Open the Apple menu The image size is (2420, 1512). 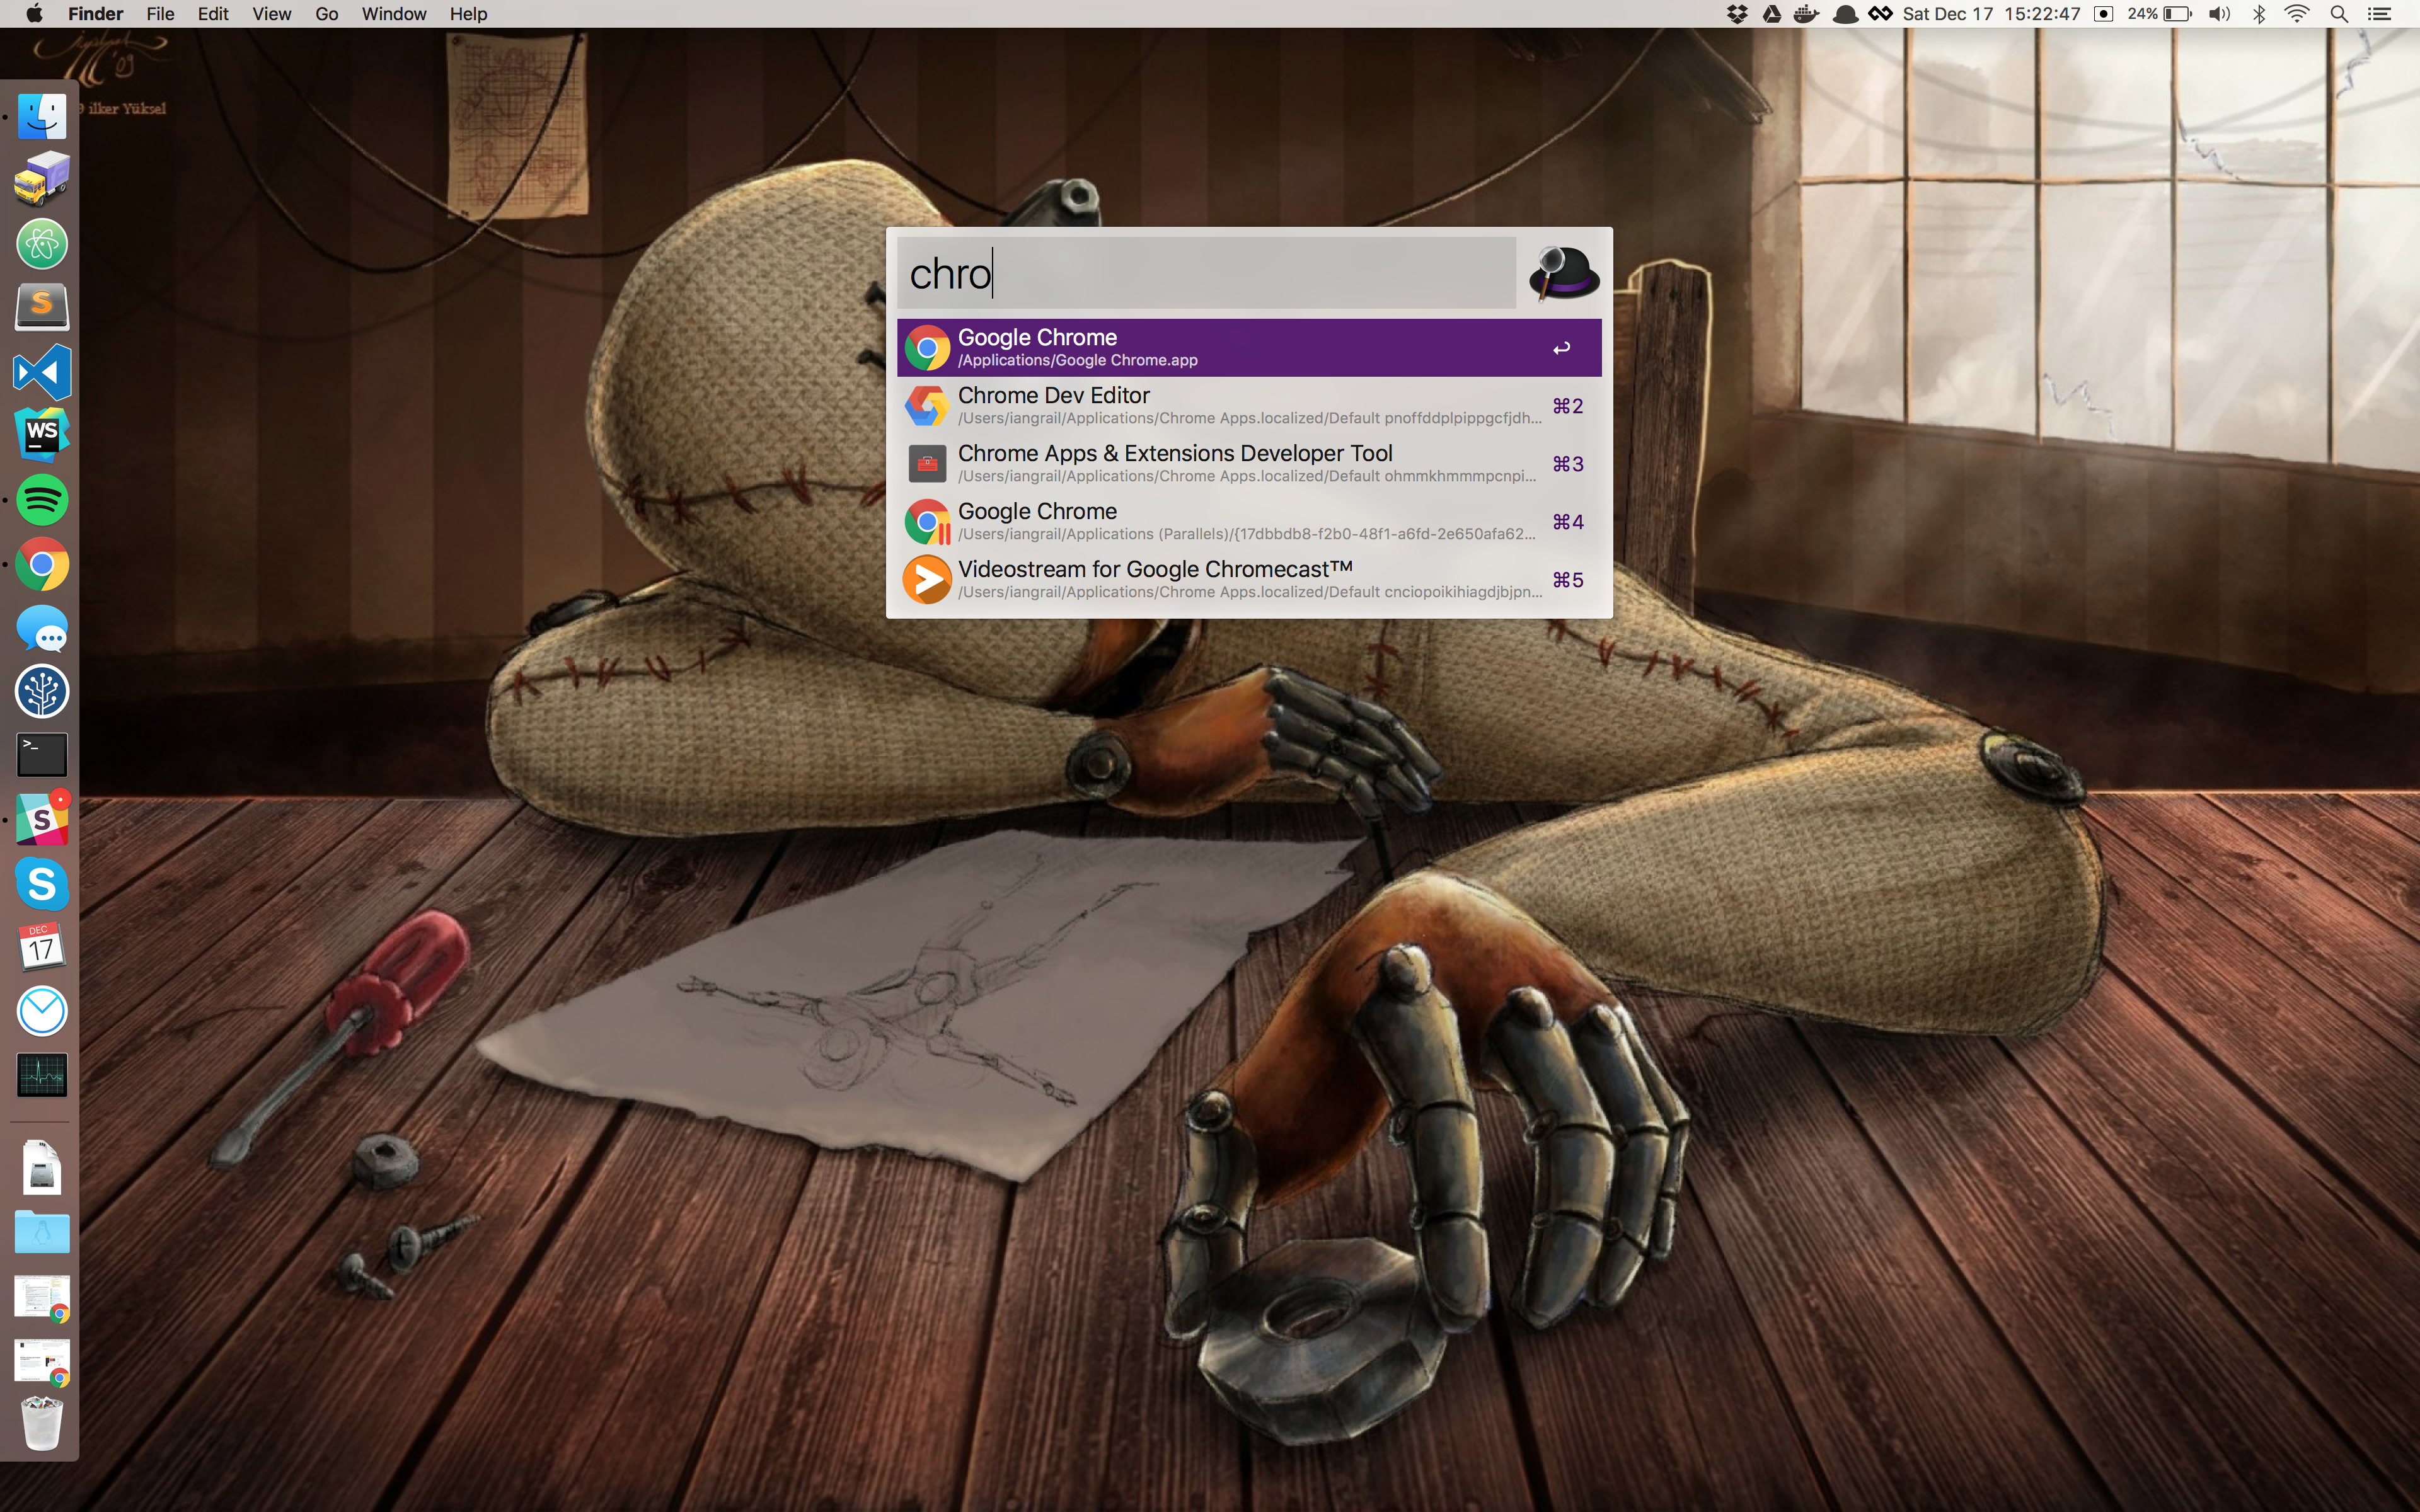coord(34,14)
